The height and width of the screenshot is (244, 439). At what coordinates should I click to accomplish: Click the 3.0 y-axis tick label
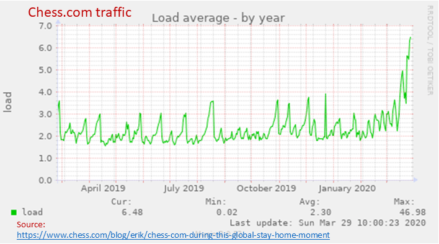click(x=45, y=115)
